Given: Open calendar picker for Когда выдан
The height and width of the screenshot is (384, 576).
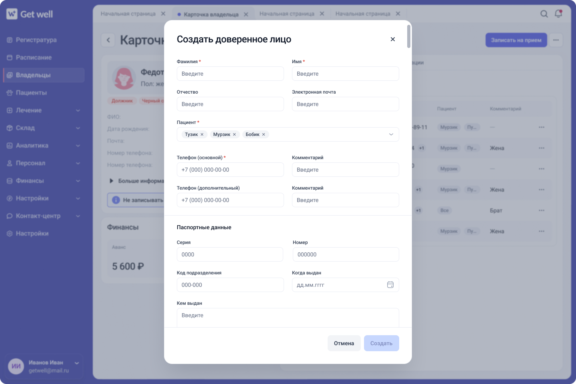Looking at the screenshot, I should (390, 285).
